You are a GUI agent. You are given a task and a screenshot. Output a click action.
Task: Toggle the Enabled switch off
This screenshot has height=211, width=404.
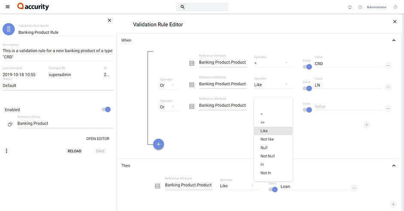(106, 109)
